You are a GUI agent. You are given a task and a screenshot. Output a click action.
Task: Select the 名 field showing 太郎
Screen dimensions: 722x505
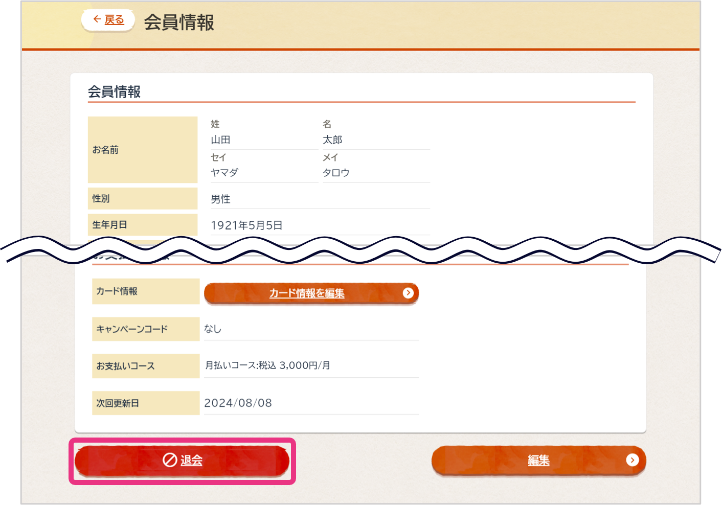click(x=332, y=140)
